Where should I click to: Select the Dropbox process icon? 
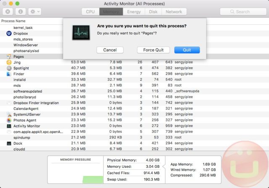9,34
